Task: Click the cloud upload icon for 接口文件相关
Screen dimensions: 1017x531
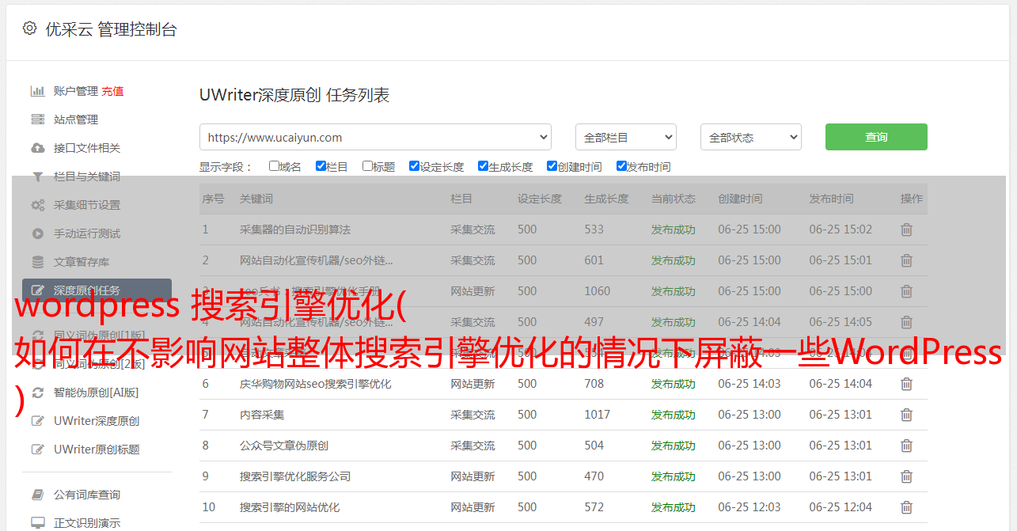Action: [37, 148]
